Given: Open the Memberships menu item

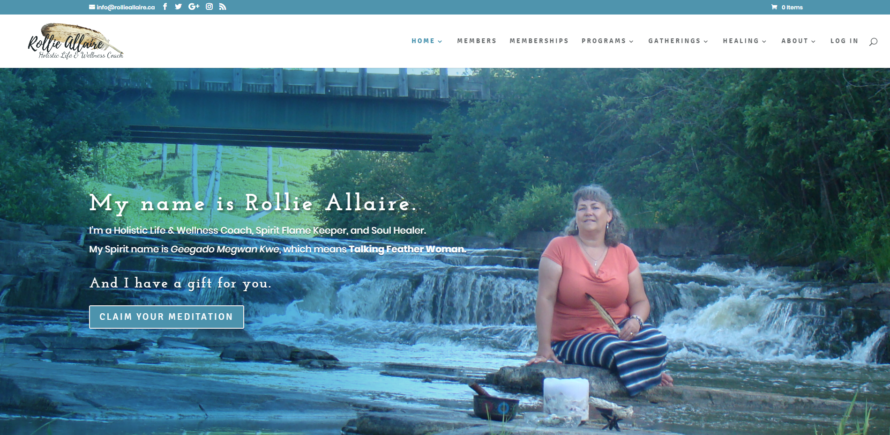Looking at the screenshot, I should pos(539,41).
